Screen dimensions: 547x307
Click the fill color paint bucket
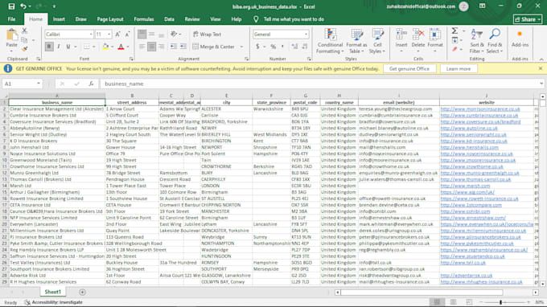(x=105, y=47)
